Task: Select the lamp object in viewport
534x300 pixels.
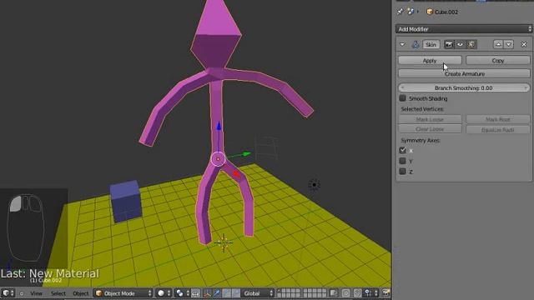Action: coord(314,185)
